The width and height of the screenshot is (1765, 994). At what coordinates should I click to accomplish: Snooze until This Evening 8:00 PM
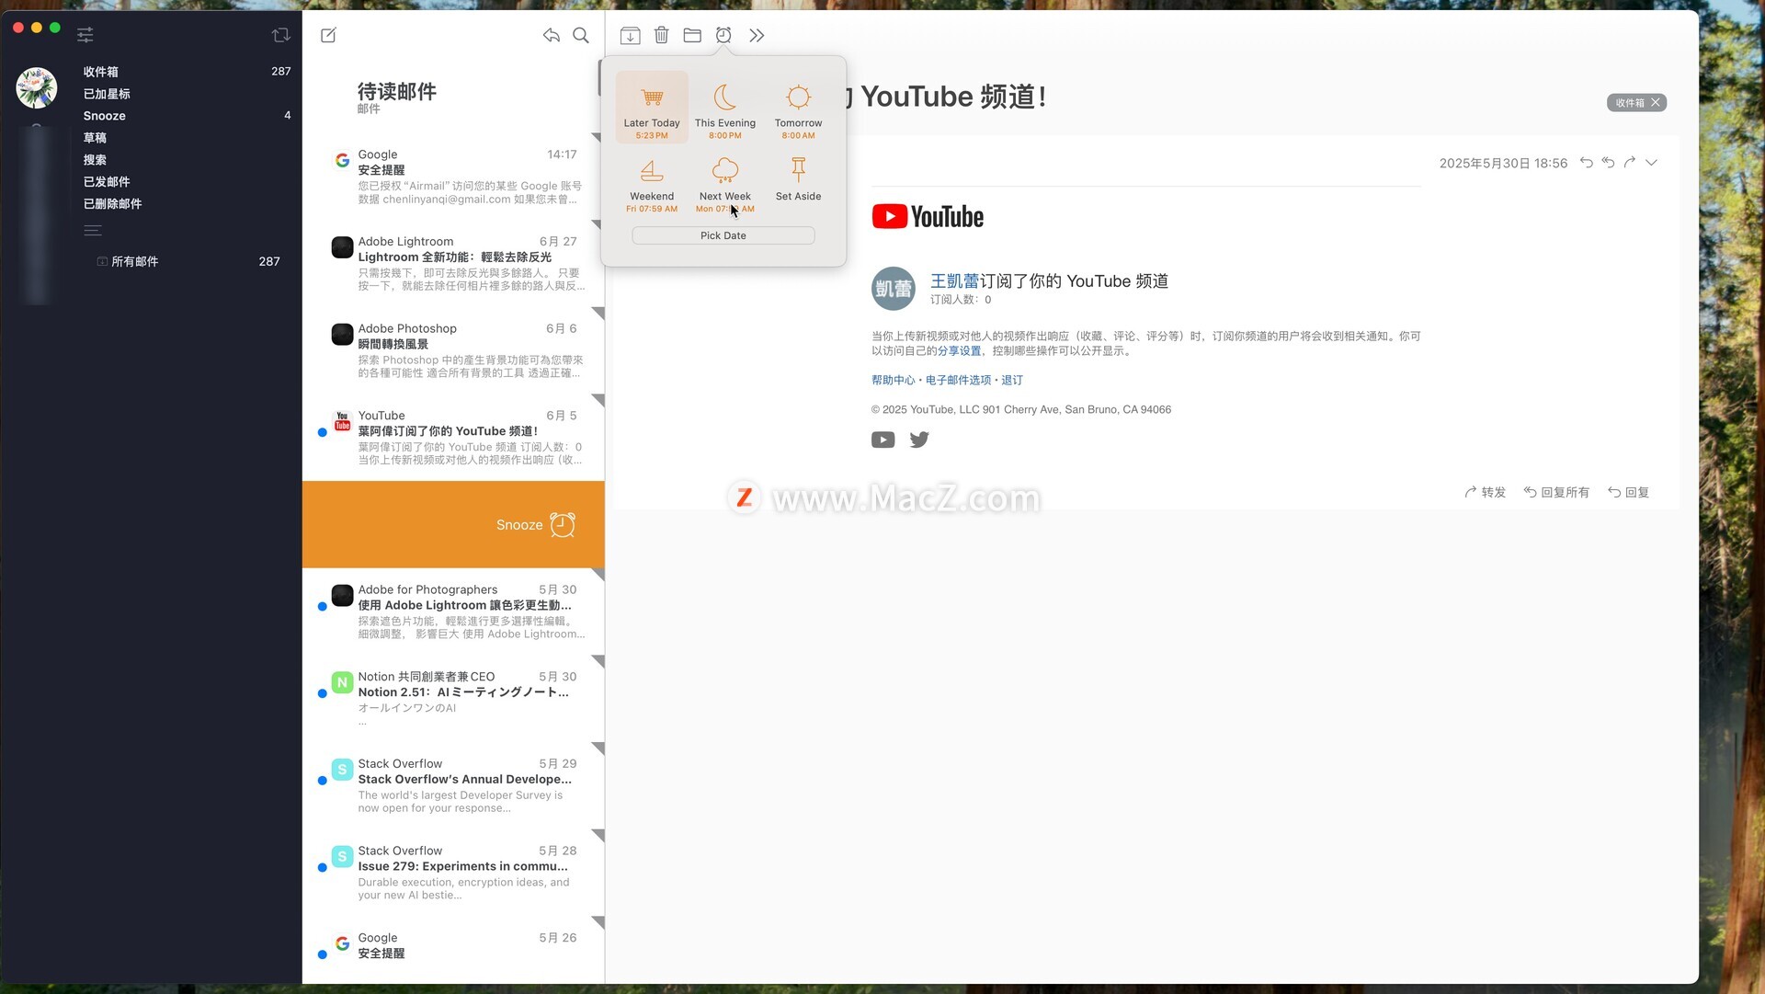[x=725, y=110]
